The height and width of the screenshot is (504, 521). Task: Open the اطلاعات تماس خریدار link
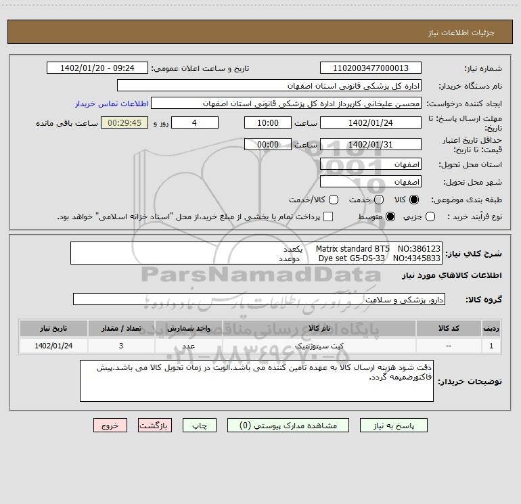point(112,104)
